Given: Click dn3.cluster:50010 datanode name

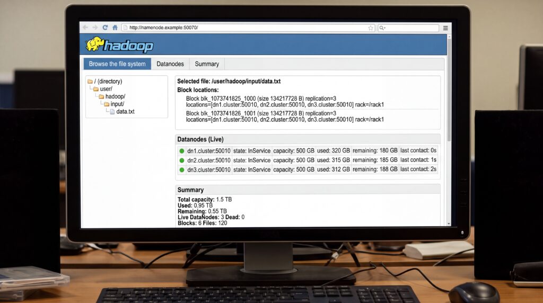Looking at the screenshot, I should click(x=209, y=170).
